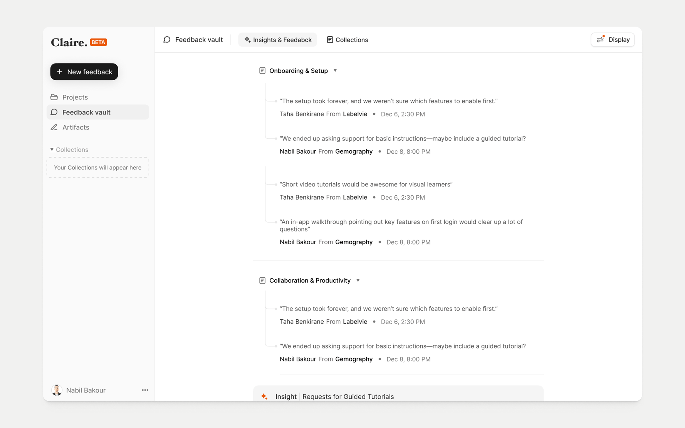The width and height of the screenshot is (685, 428).
Task: Click the Feedback vault speech bubble icon in sidebar
Action: [54, 112]
